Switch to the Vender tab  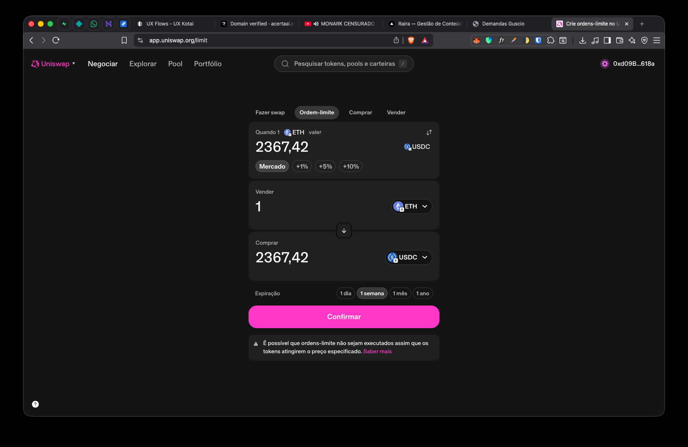(x=396, y=112)
